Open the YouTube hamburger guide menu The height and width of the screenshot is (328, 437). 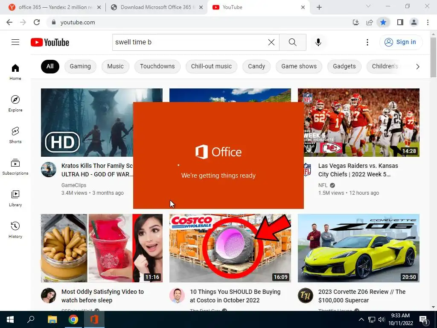[x=15, y=42]
